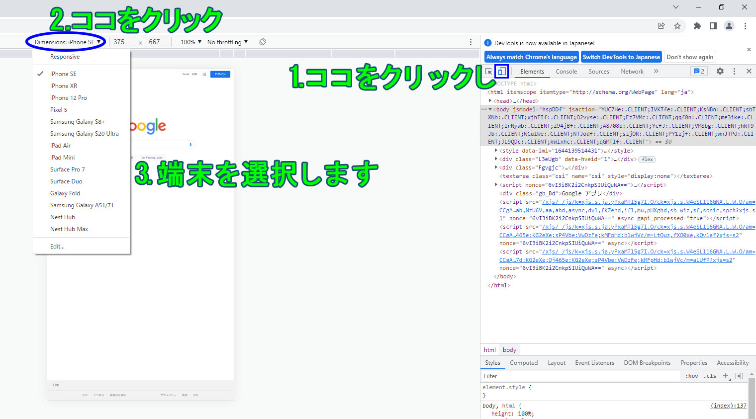Open the Chrome extensions puzzle icon
The image size is (756, 419).
(x=697, y=26)
